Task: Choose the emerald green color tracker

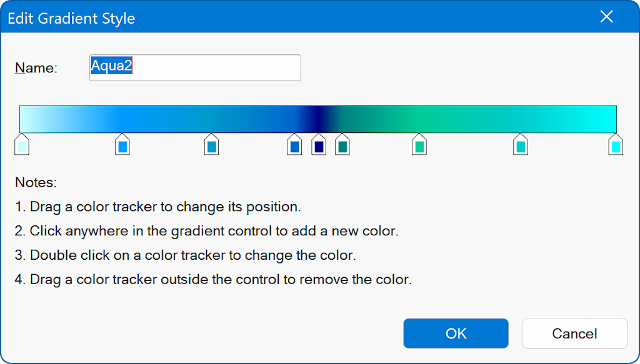Action: [x=419, y=147]
